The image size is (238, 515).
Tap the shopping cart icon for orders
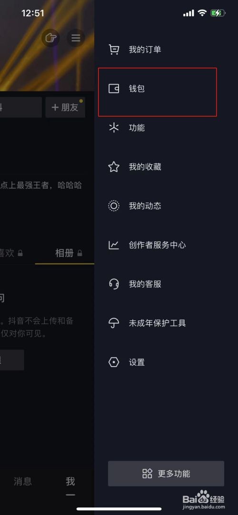click(x=114, y=50)
